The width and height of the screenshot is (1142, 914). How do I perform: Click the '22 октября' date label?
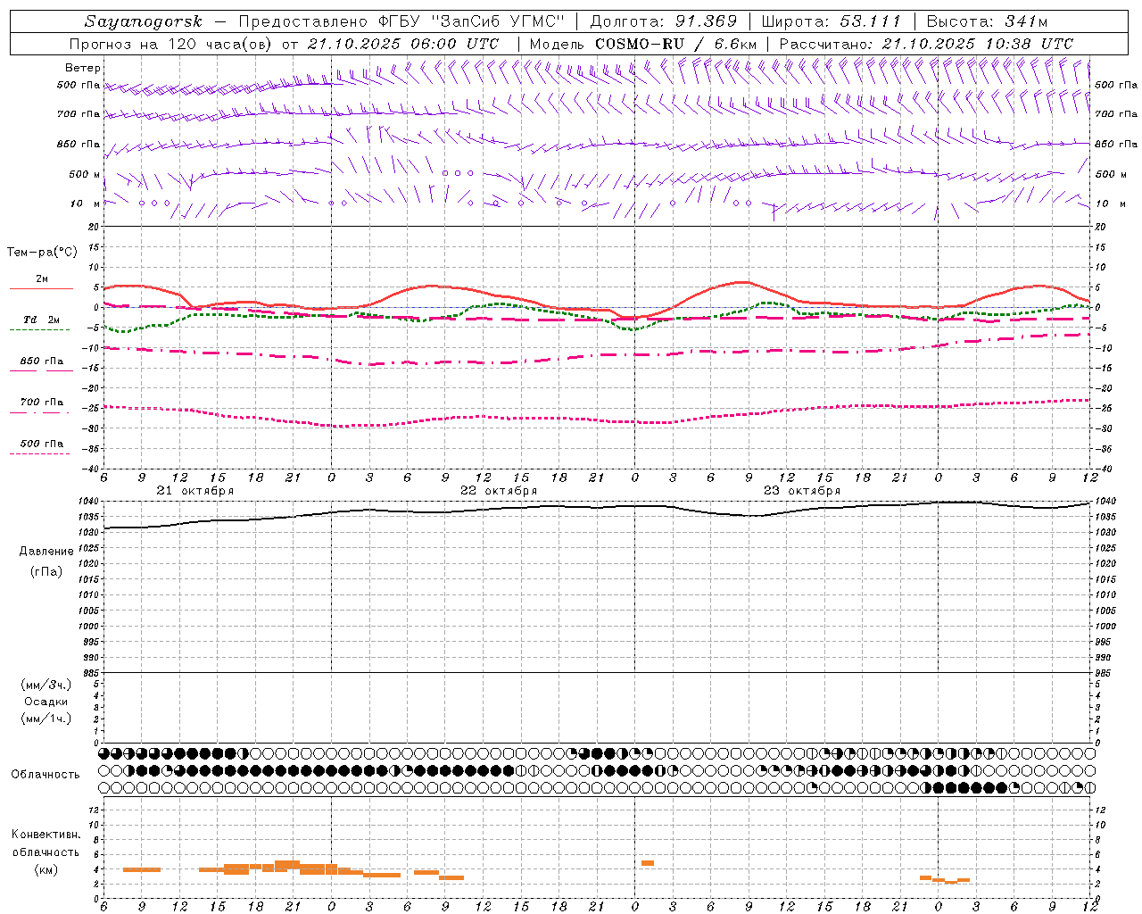[x=499, y=491]
